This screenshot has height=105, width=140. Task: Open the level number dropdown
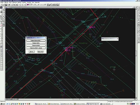[36, 4]
